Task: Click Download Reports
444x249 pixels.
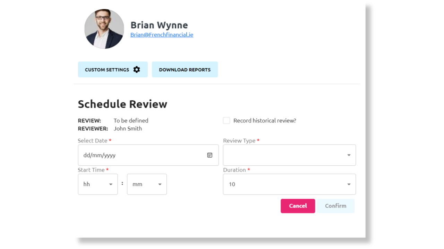Action: click(185, 69)
